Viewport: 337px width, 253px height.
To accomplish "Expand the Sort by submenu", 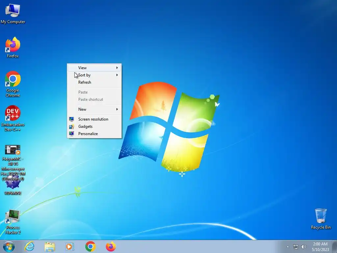I will pos(94,75).
